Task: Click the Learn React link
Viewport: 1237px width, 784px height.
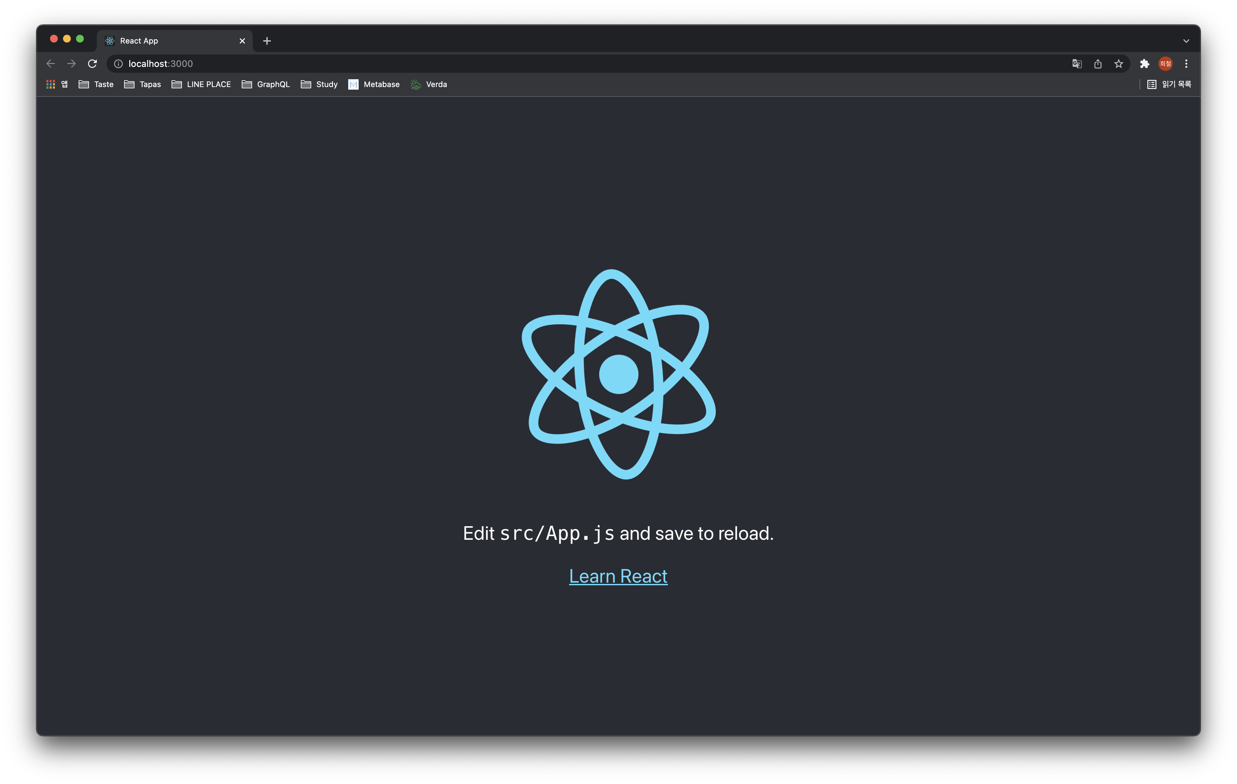Action: click(618, 576)
